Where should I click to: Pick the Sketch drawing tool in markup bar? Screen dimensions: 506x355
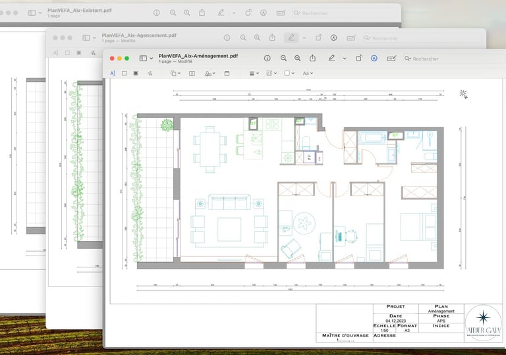[x=150, y=73]
